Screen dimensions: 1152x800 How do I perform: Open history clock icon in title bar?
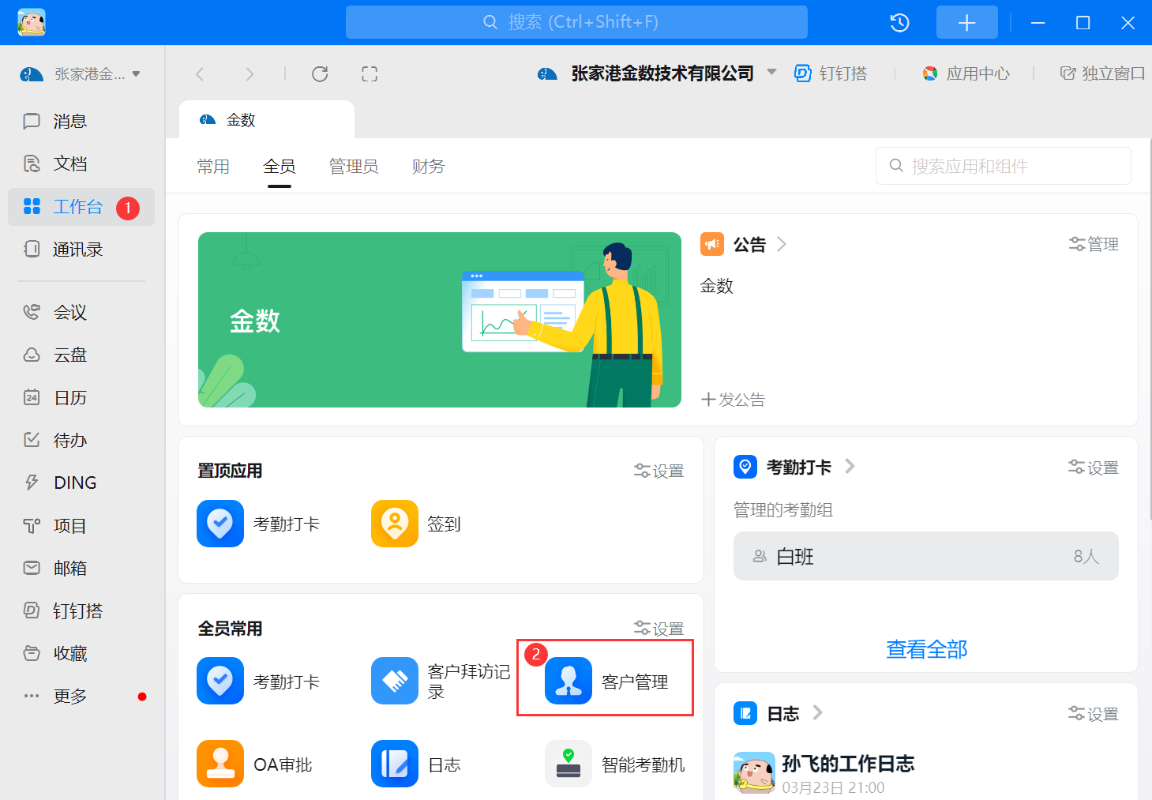pos(899,23)
